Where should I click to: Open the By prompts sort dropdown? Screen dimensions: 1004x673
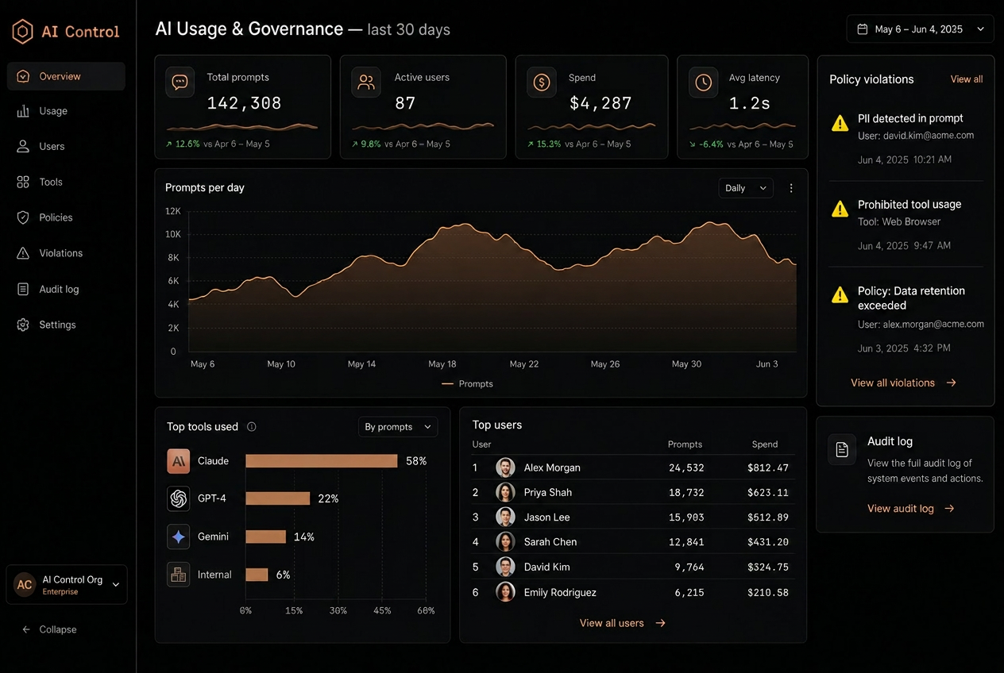398,427
